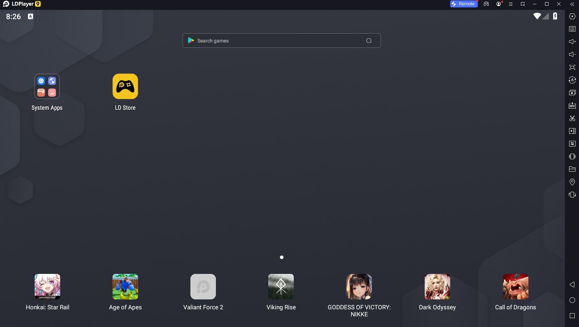The image size is (579, 327).
Task: Click the magnifier icon in the search bar
Action: point(369,41)
